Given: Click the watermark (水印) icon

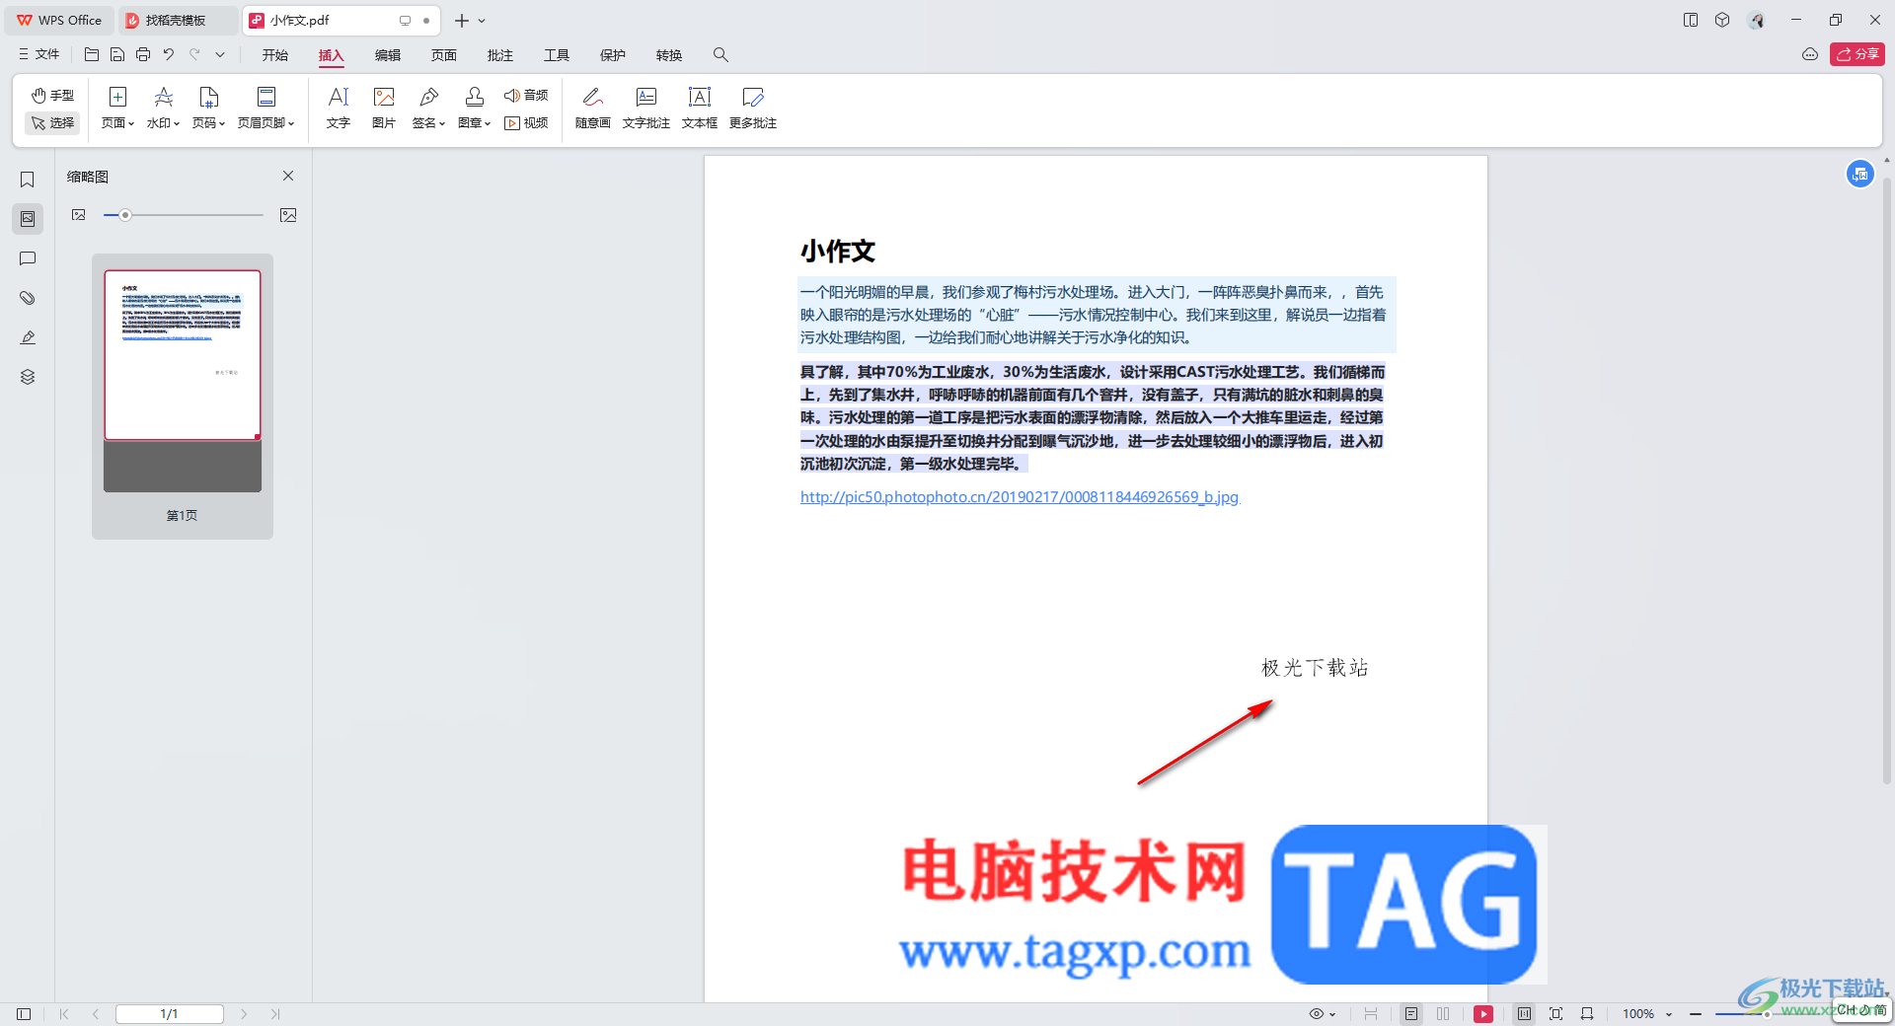Looking at the screenshot, I should coord(163,97).
